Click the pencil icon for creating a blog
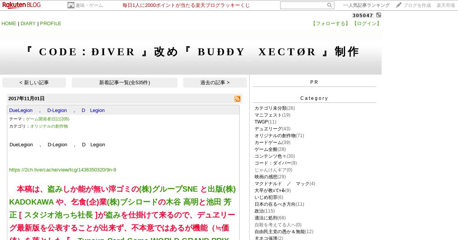This screenshot has height=240, width=458. 399,5
